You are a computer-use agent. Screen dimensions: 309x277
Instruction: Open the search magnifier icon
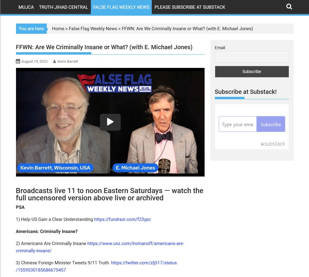(289, 7)
